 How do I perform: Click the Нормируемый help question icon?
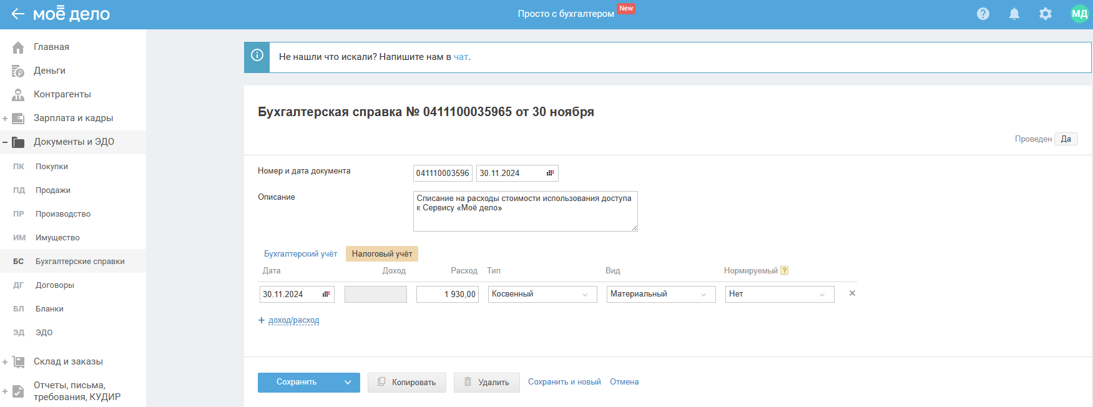(x=785, y=270)
